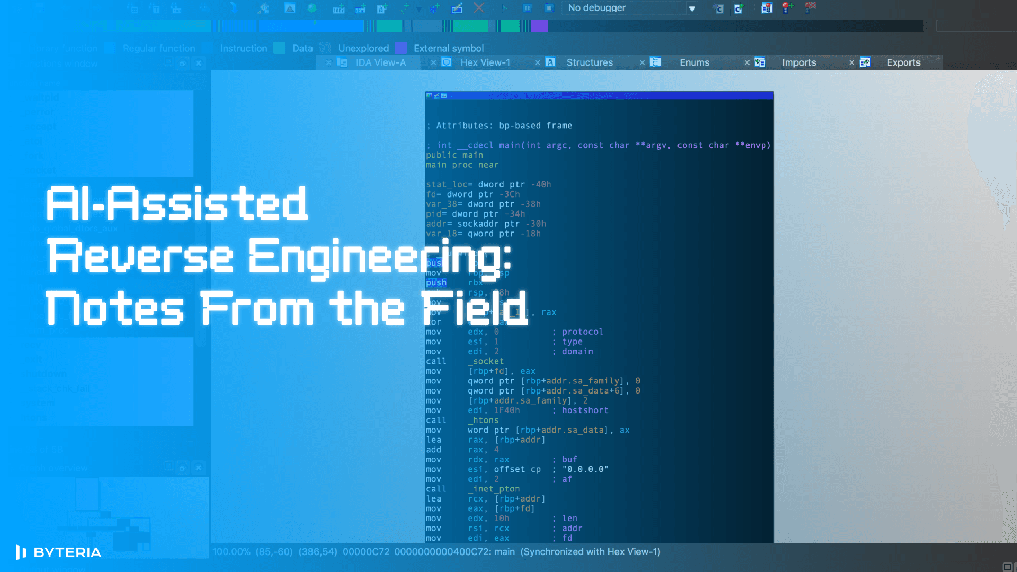Click the convert to code toolbar icon
This screenshot has width=1017, height=572.
[x=338, y=8]
